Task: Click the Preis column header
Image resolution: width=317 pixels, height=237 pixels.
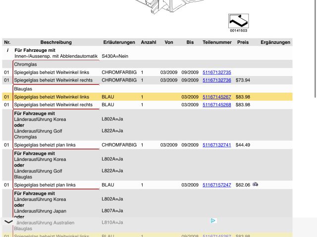Action: (x=243, y=42)
